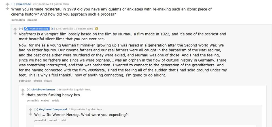Collapse chrisbrownbrown's comment thread
The width and height of the screenshot is (272, 127).
(x=29, y=90)
